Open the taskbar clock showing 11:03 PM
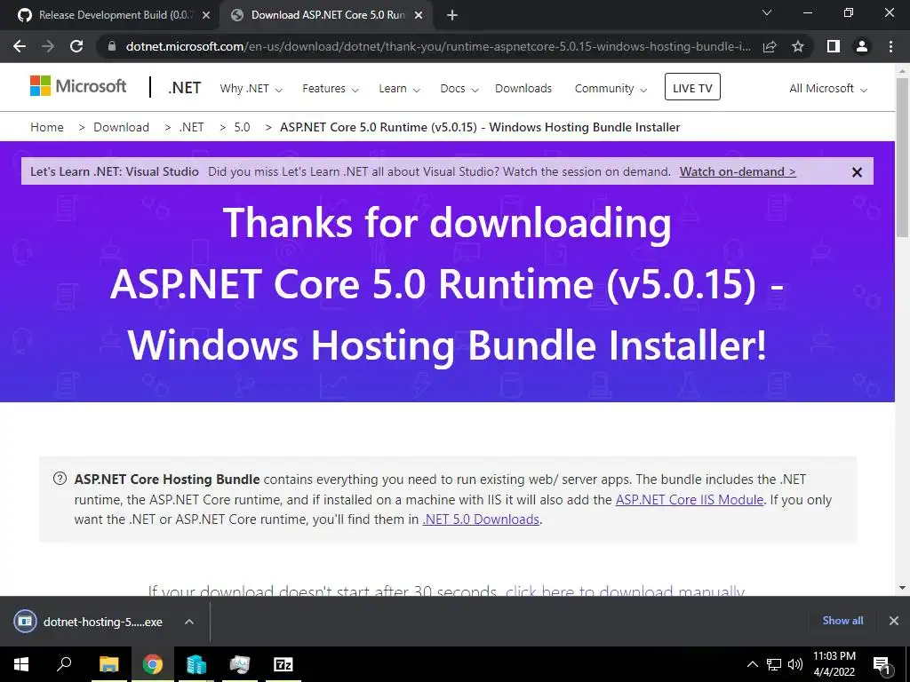 tap(834, 664)
